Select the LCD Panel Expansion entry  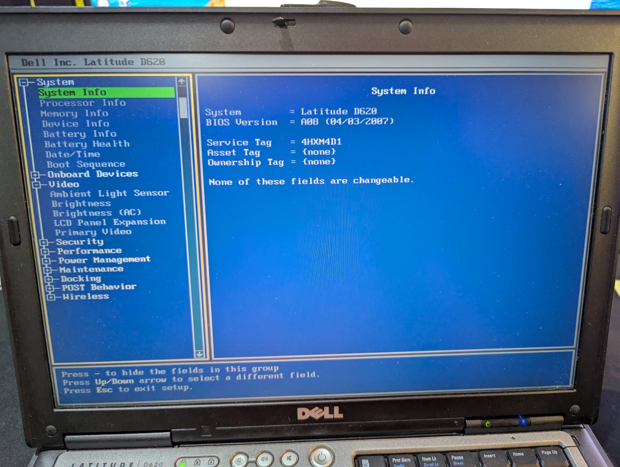(x=110, y=222)
